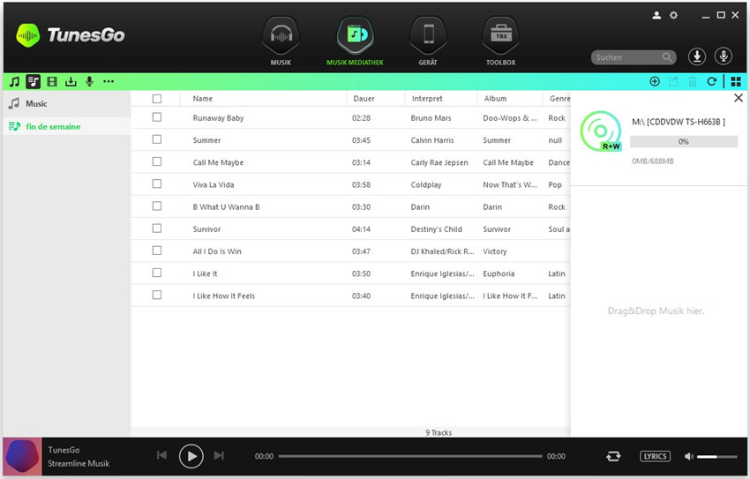This screenshot has height=479, width=750.
Task: Check the I Like It checkbox
Action: 157,273
